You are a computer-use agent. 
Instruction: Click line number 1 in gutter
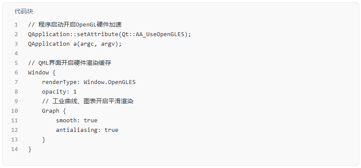pyautogui.click(x=16, y=25)
